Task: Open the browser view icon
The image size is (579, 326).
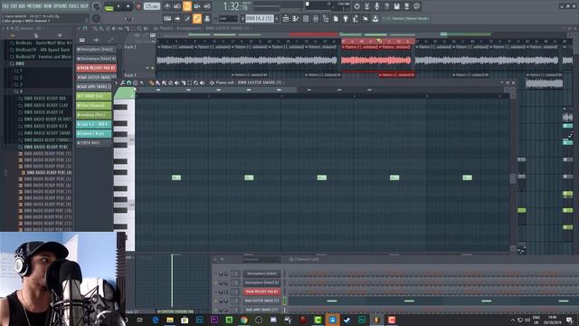Action: (326, 18)
